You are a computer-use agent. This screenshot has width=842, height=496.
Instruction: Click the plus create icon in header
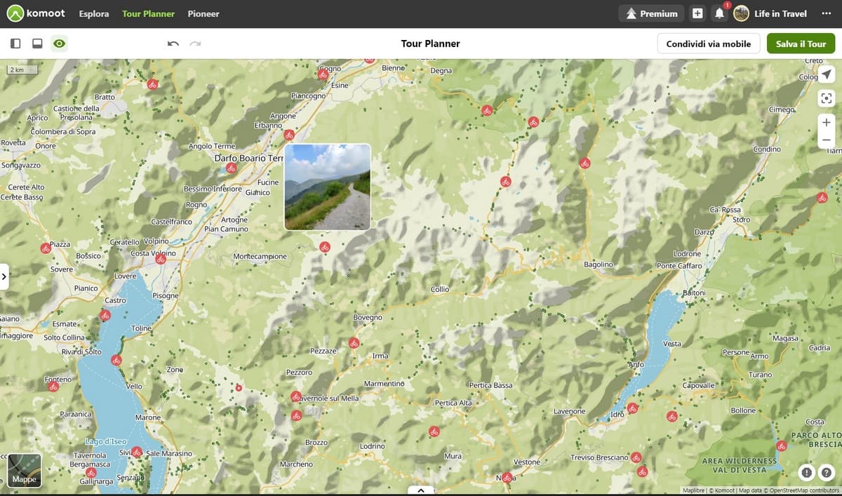pyautogui.click(x=697, y=13)
